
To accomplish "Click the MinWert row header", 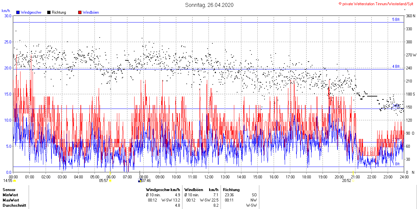I will (10, 195).
